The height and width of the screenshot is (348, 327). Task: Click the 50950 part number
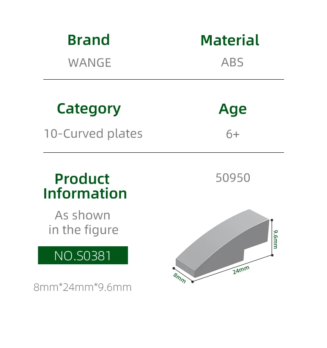click(233, 178)
